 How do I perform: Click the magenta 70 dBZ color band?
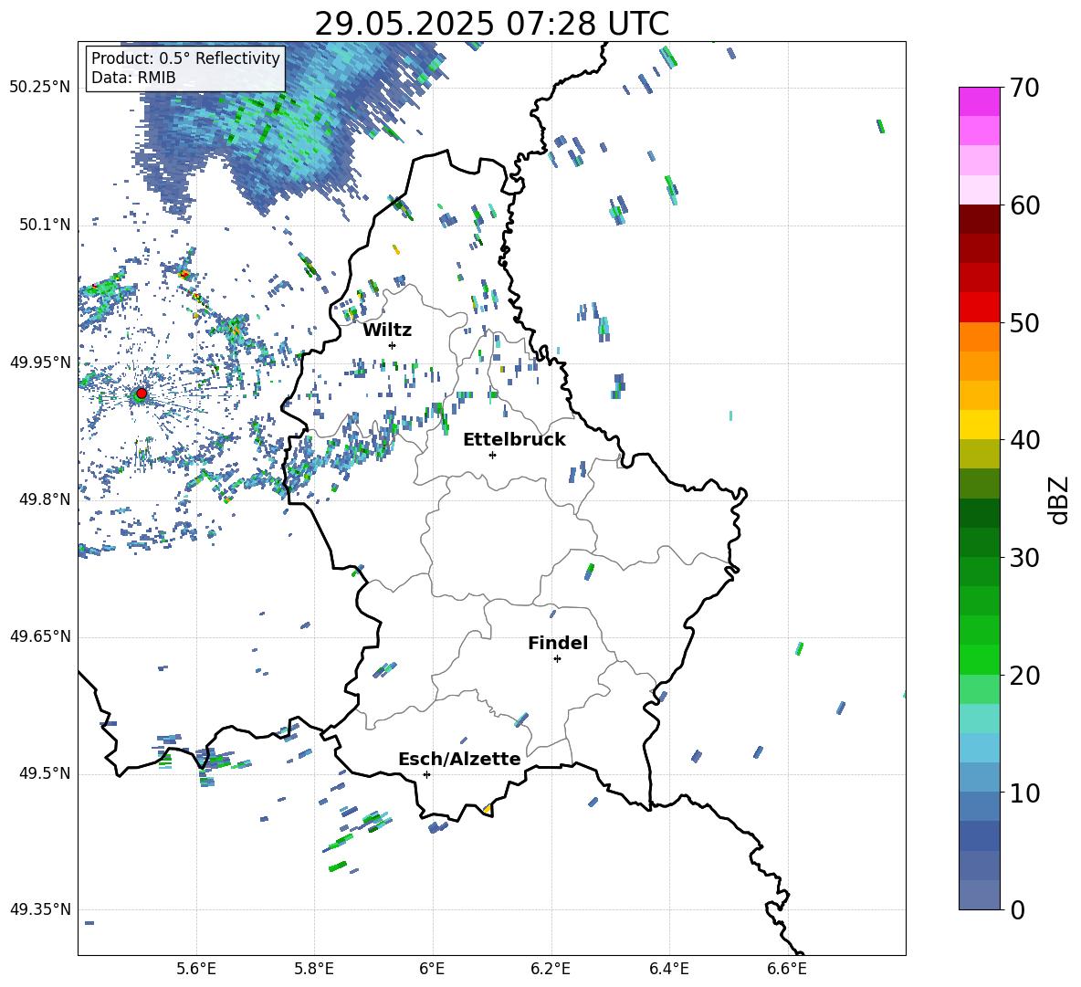pos(979,101)
